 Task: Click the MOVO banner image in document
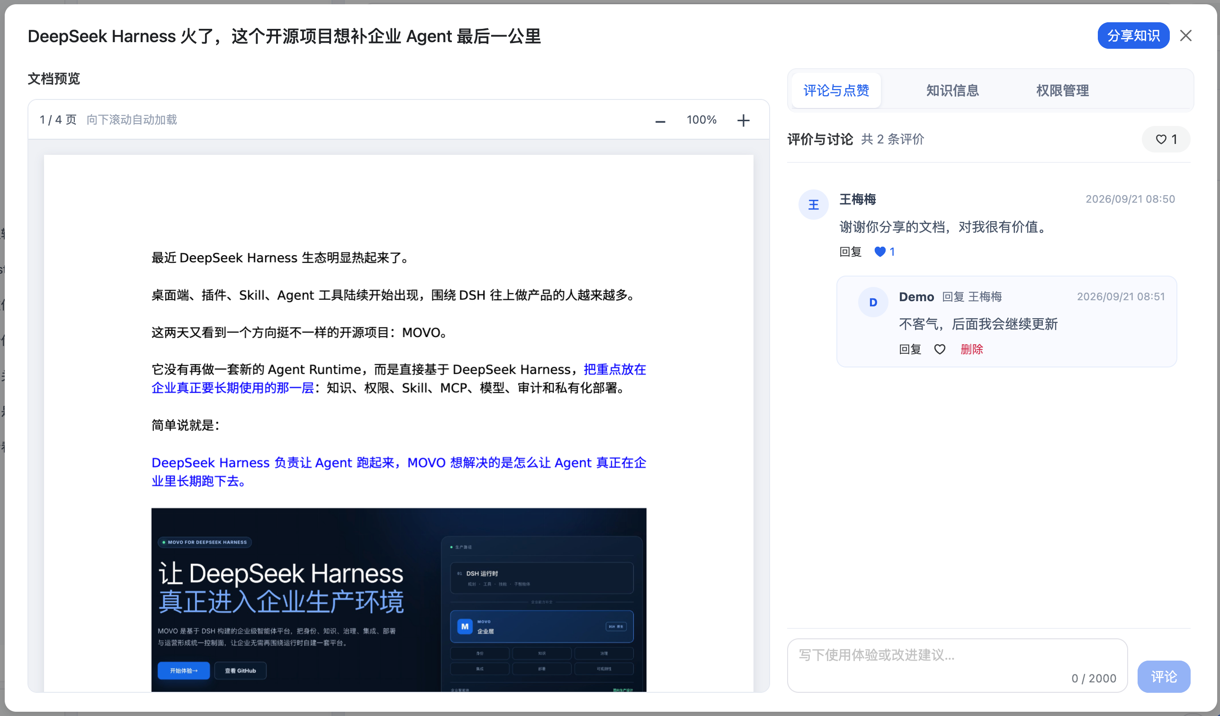coord(398,600)
